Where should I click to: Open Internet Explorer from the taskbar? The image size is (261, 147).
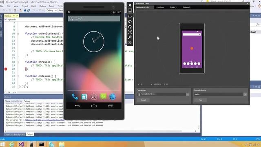click(x=11, y=144)
